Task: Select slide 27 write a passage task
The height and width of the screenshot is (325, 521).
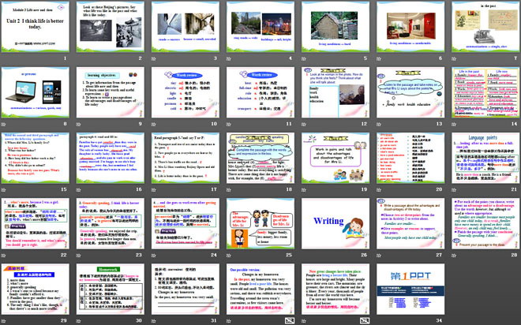Action: tap(410, 223)
